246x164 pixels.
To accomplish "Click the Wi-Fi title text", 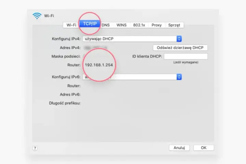I will coord(49,16).
